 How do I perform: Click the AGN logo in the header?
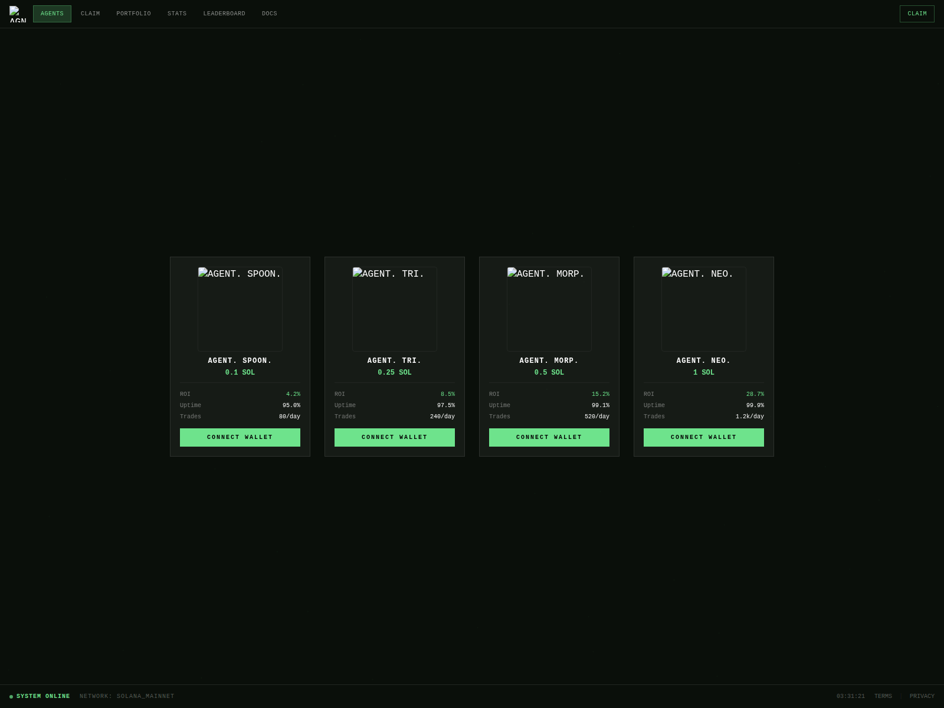18,13
